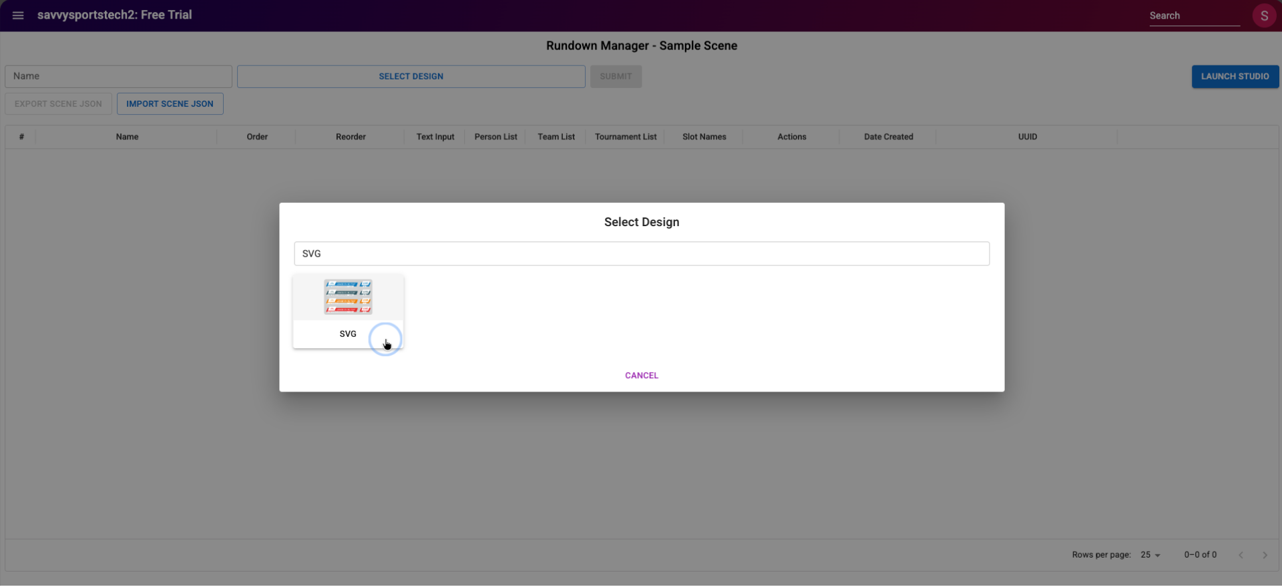This screenshot has width=1282, height=587.
Task: Click the Launch Studio button
Action: (1235, 77)
